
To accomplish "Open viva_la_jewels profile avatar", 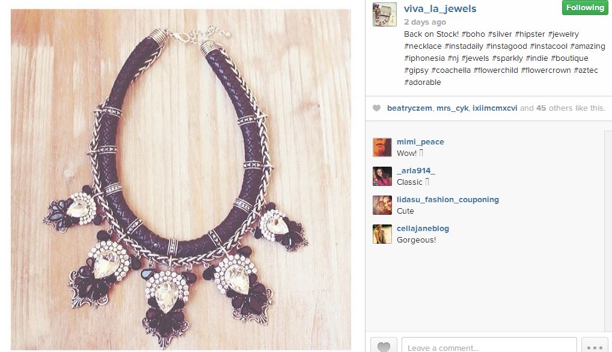I will click(384, 14).
